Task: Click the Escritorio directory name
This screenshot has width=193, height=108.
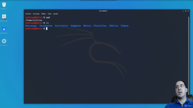Action: coord(62,26)
